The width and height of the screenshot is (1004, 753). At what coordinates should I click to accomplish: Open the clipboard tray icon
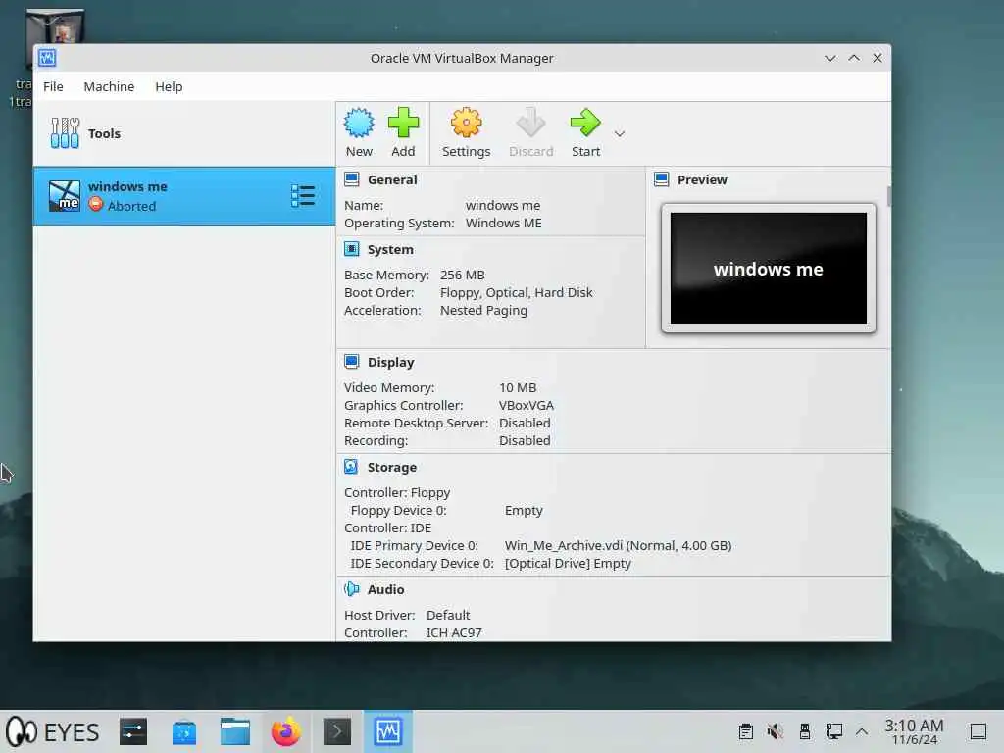pos(745,731)
